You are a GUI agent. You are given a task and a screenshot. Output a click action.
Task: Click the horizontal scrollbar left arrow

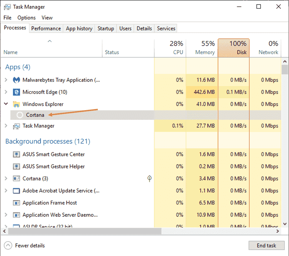[x=4, y=231]
